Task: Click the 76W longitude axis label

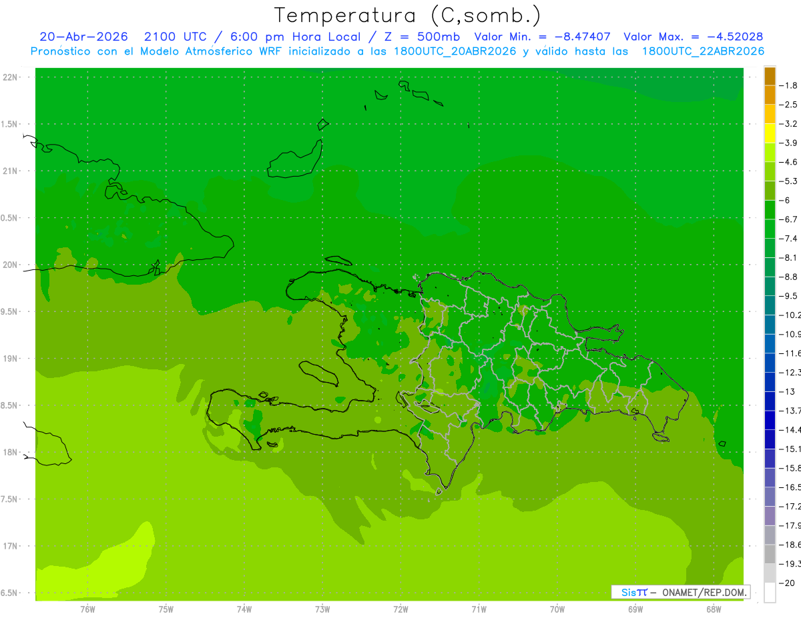Action: [87, 609]
